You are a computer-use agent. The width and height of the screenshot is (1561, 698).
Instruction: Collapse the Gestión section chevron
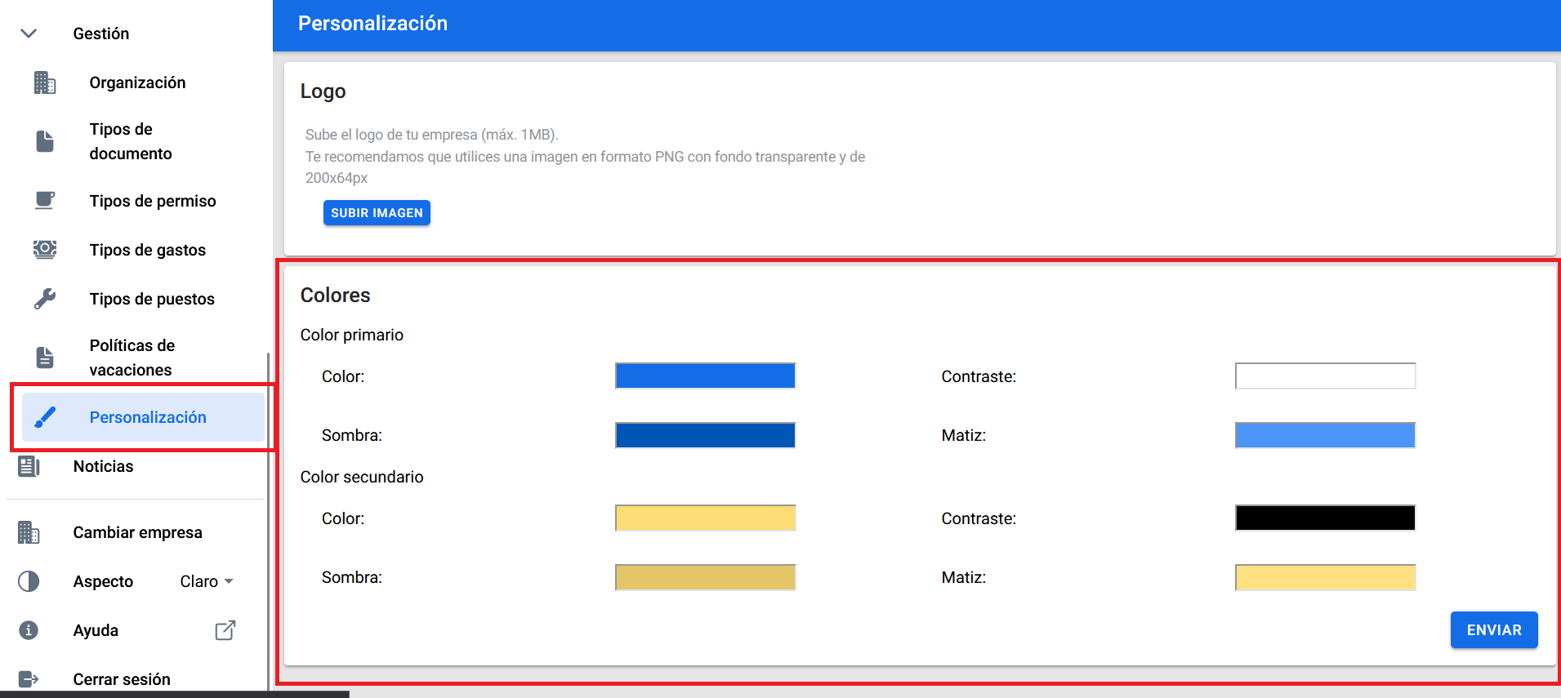click(29, 33)
